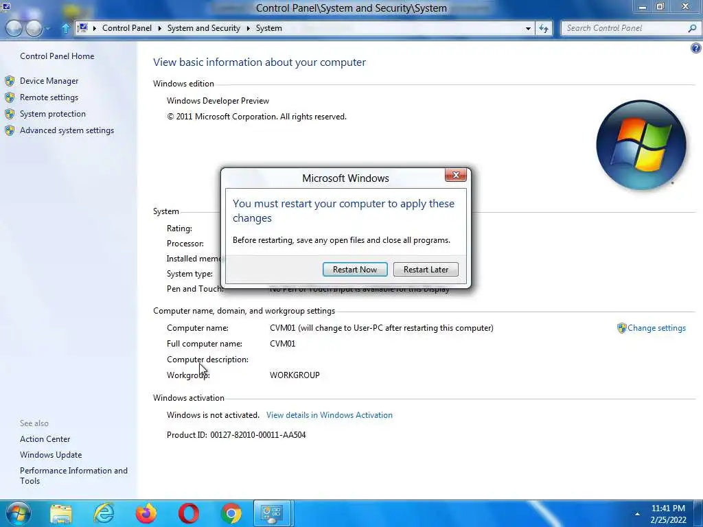Viewport: 703px width, 527px height.
Task: Click the shield icon beside System protection
Action: [10, 114]
